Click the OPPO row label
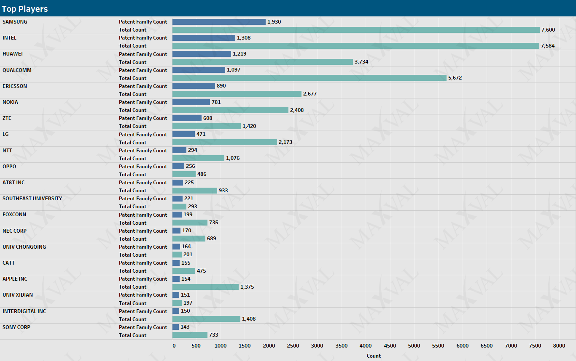The image size is (576, 361). tap(9, 166)
